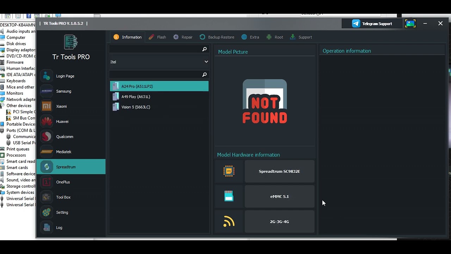Screen dimensions: 451x254
Task: Open the Repair tab
Action: [x=183, y=37]
